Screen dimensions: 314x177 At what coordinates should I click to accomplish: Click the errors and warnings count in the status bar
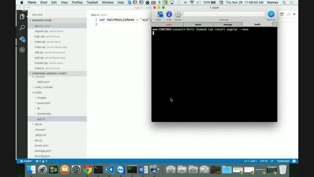pyautogui.click(x=41, y=161)
